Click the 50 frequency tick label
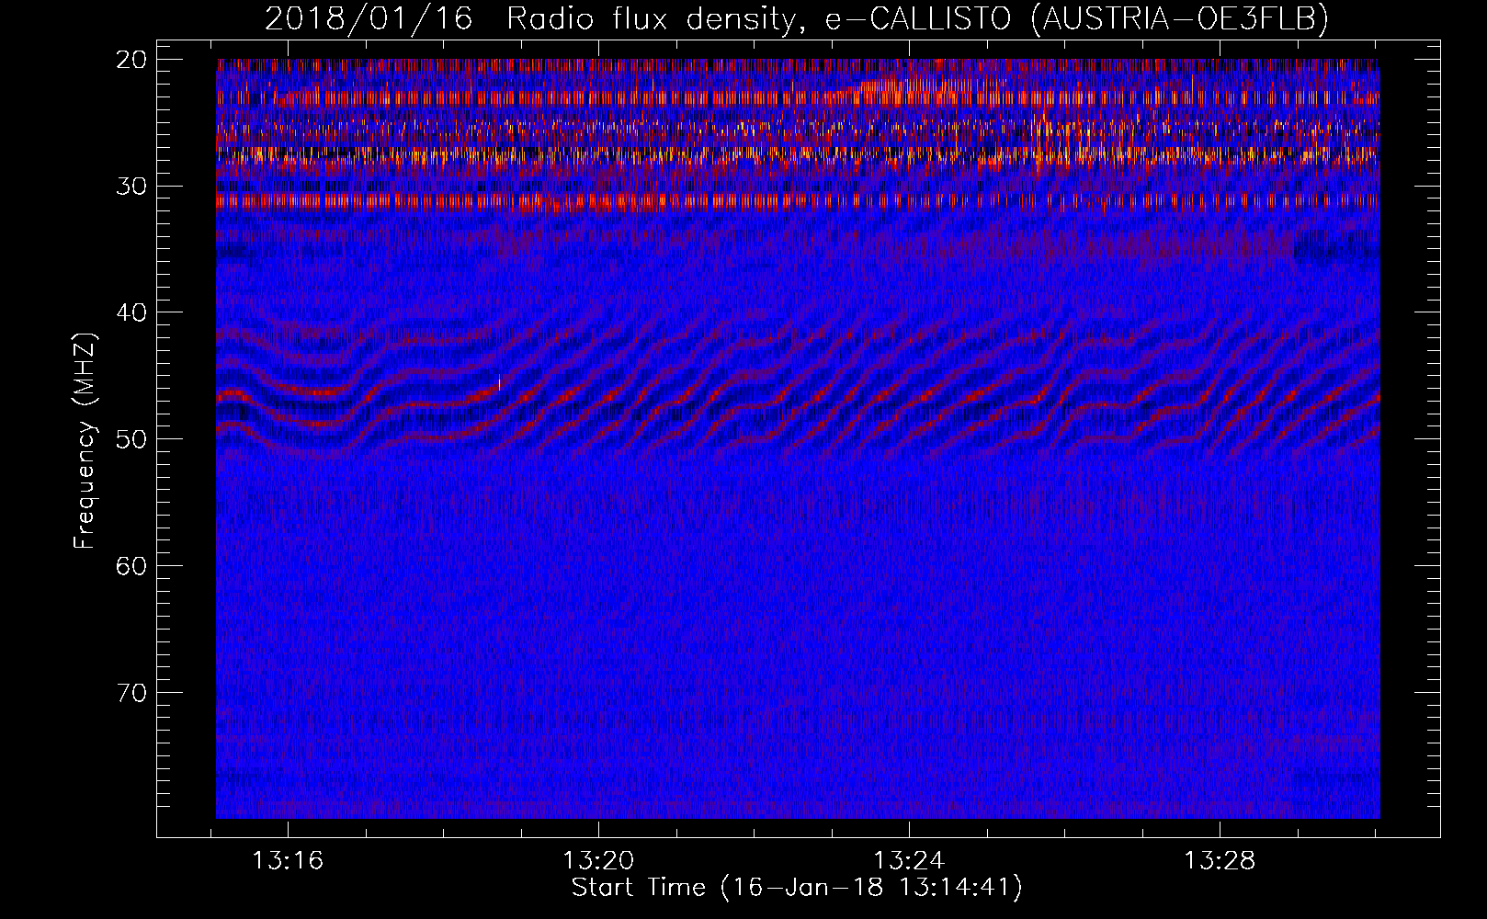The height and width of the screenshot is (919, 1487). 132,438
